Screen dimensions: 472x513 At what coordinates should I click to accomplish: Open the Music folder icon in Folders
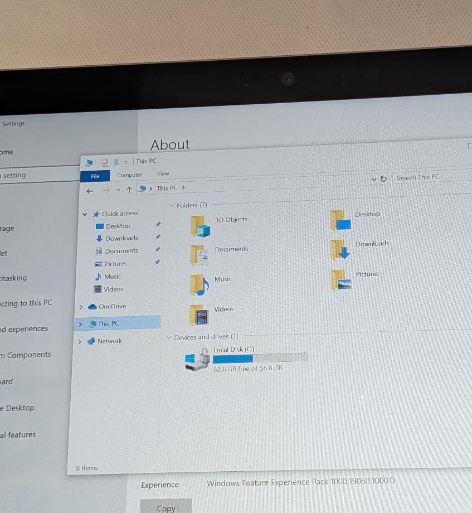[199, 284]
